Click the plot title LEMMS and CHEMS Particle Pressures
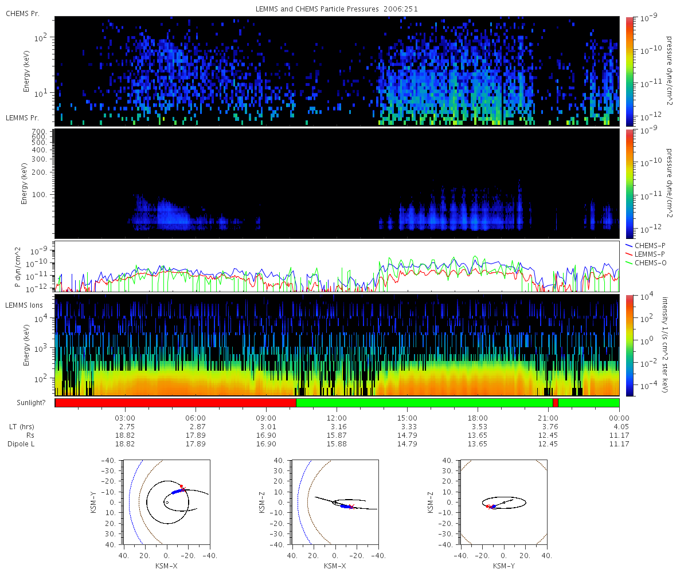Image resolution: width=688 pixels, height=573 pixels. click(337, 9)
